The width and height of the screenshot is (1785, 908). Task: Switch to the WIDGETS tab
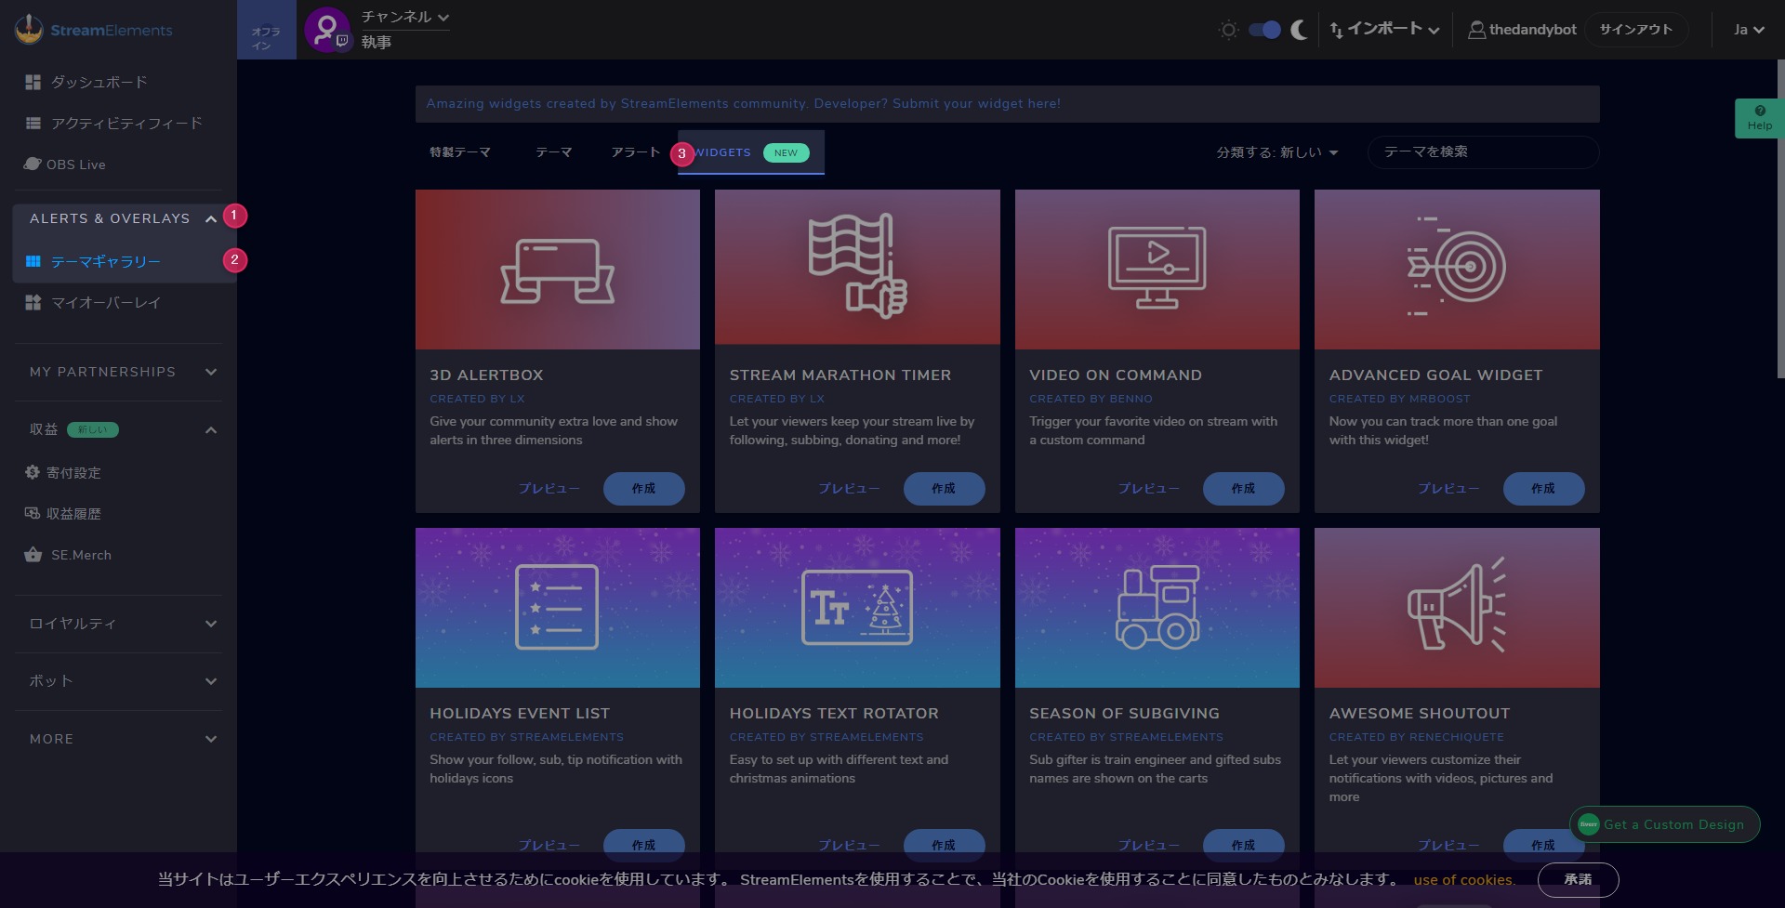click(x=751, y=152)
